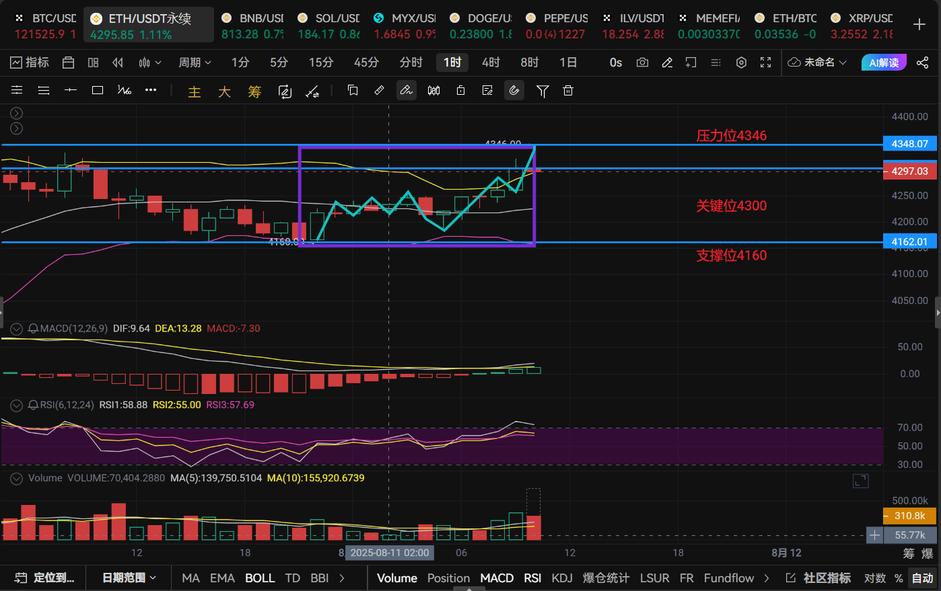Toggle the continuous drawing brush tool
The image size is (941, 591).
click(407, 90)
